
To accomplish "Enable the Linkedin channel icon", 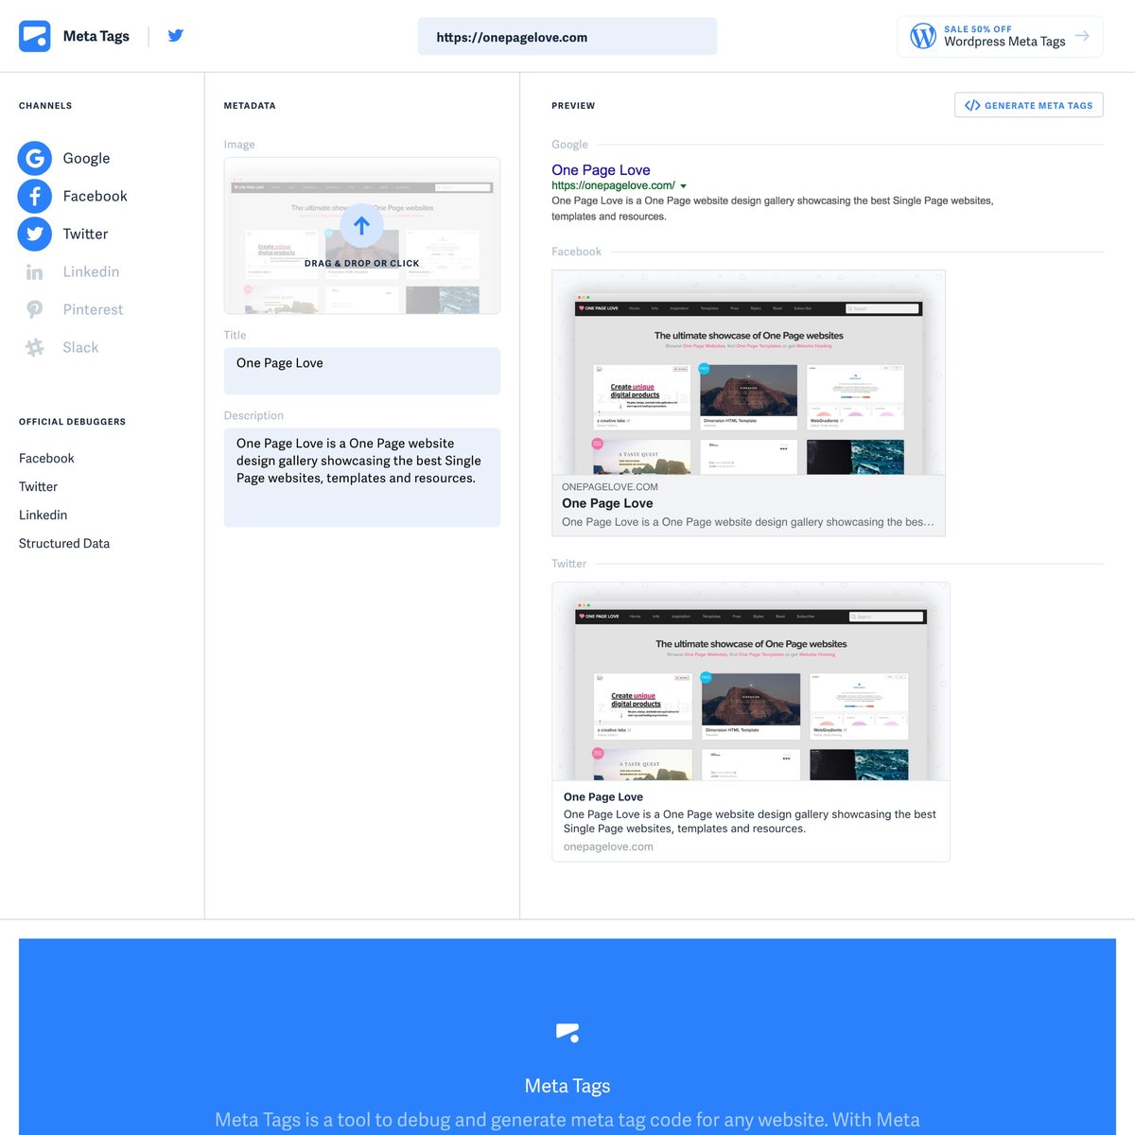I will (35, 272).
